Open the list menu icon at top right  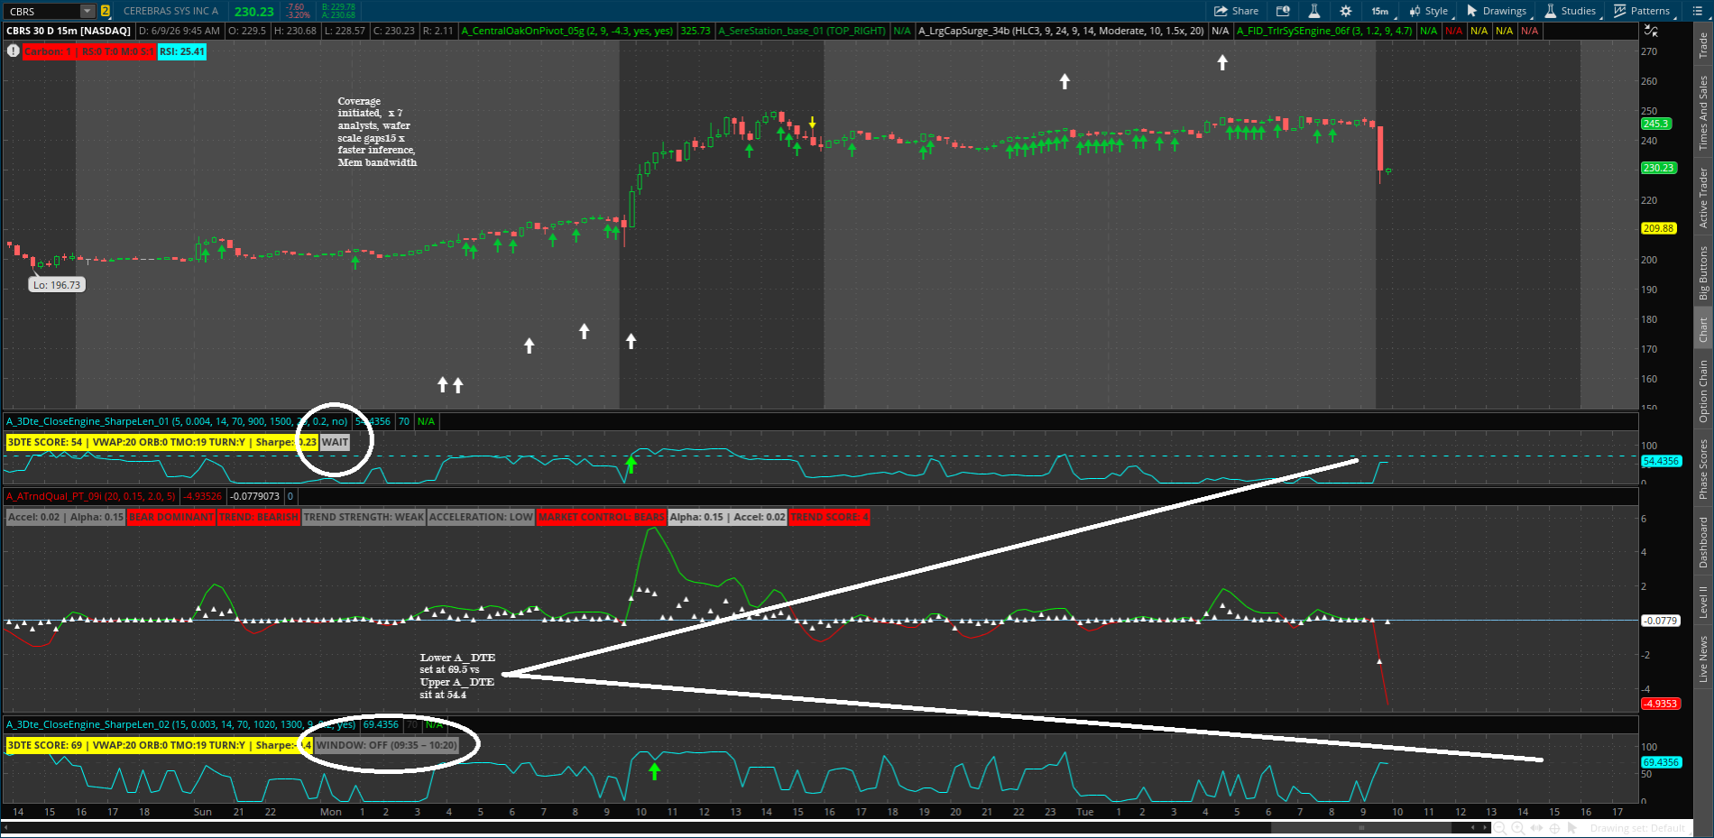coord(1696,11)
